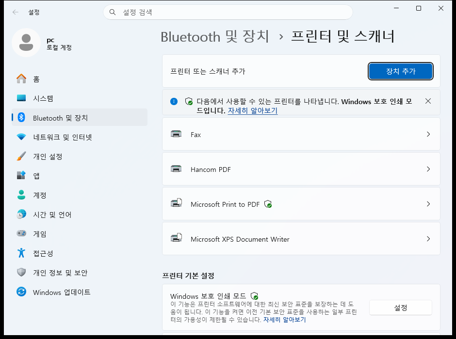This screenshot has height=339, width=456.
Task: Click the Home house icon
Action: point(21,78)
